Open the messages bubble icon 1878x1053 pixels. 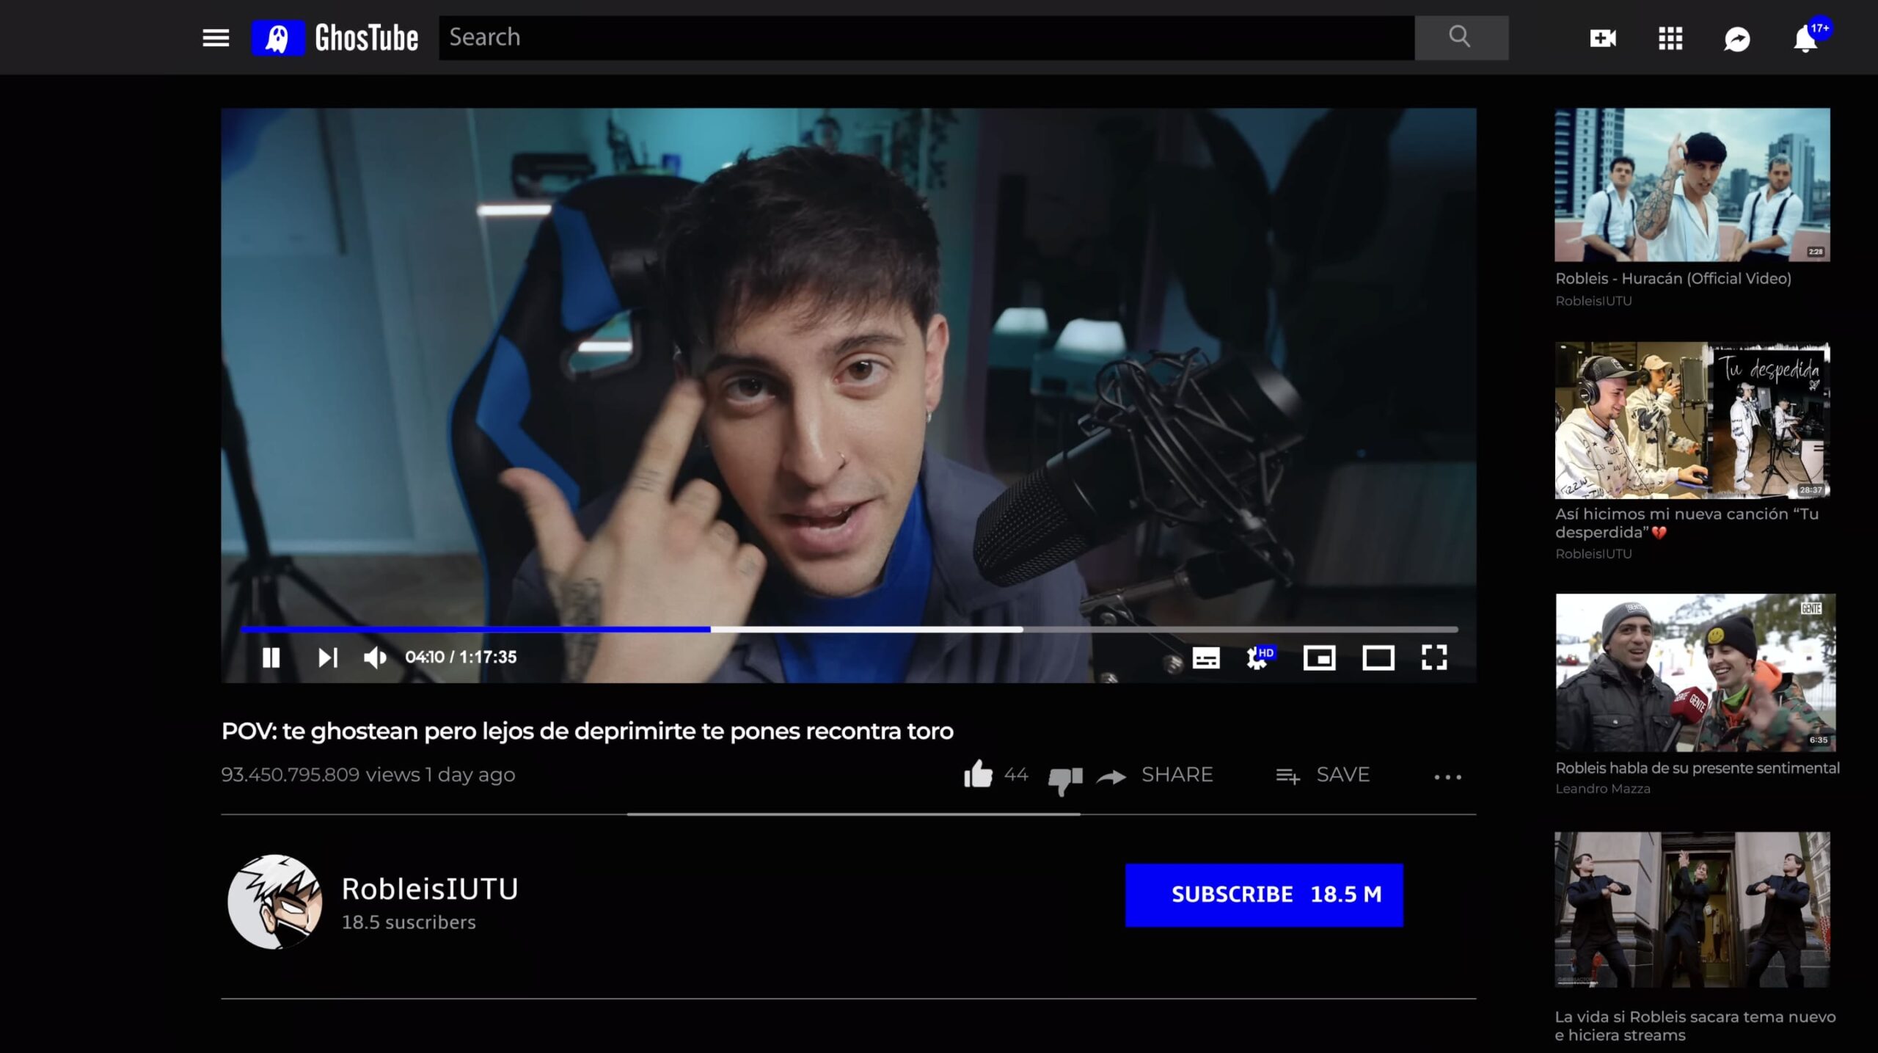(1736, 39)
